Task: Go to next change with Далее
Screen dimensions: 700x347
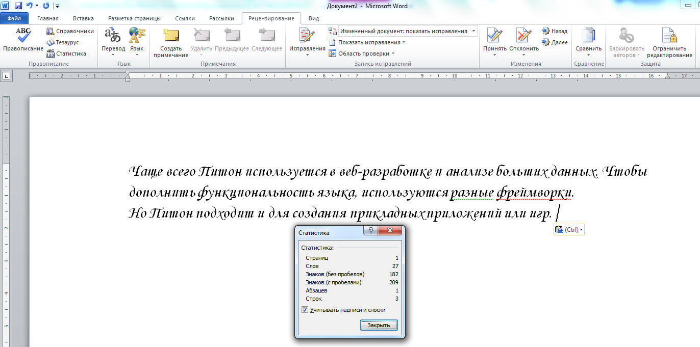Action: [x=555, y=42]
